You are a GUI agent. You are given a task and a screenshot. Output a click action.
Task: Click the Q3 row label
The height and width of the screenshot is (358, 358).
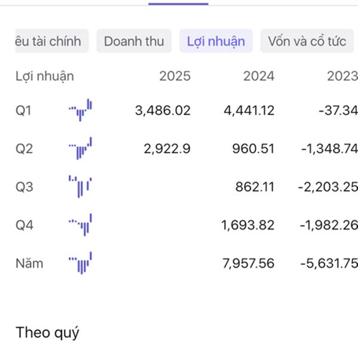[x=24, y=187]
